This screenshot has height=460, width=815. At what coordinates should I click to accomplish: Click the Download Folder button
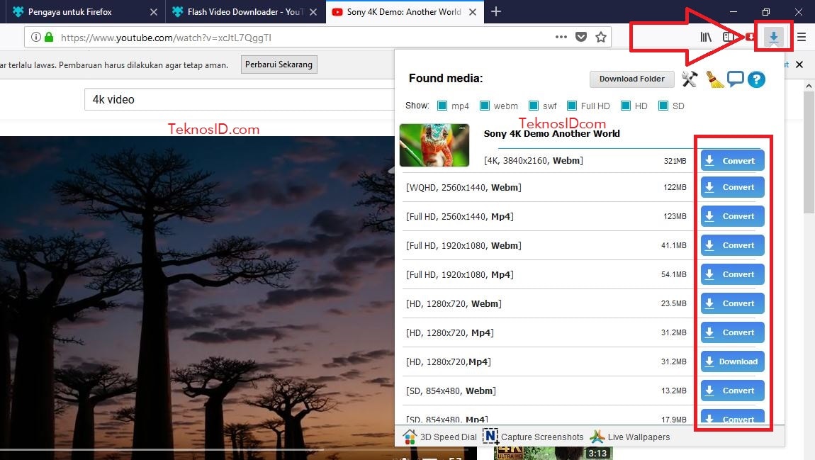pos(631,79)
